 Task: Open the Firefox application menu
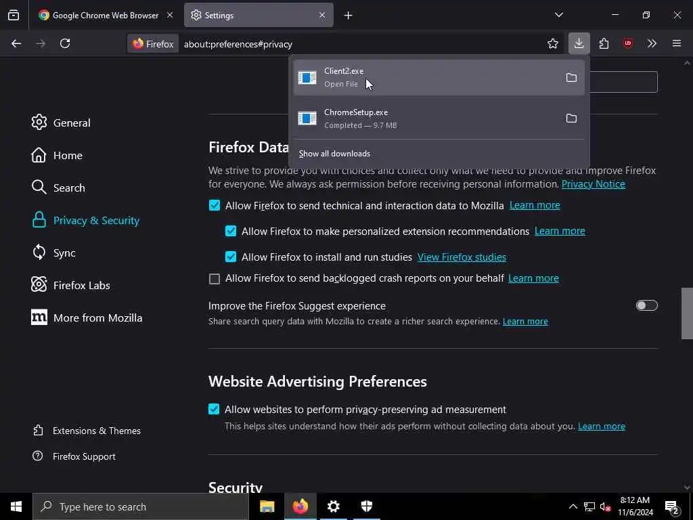(677, 43)
